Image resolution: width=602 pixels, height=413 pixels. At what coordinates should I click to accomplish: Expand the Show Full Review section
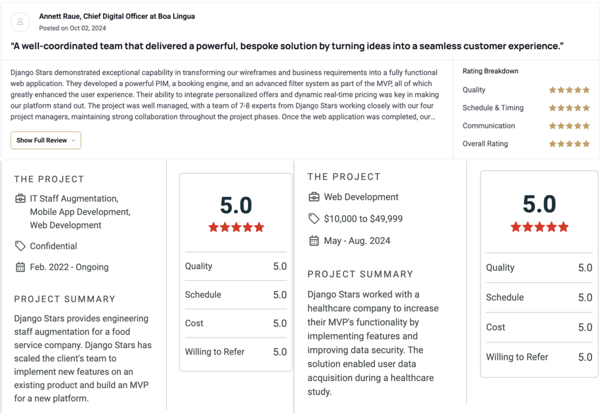[45, 140]
